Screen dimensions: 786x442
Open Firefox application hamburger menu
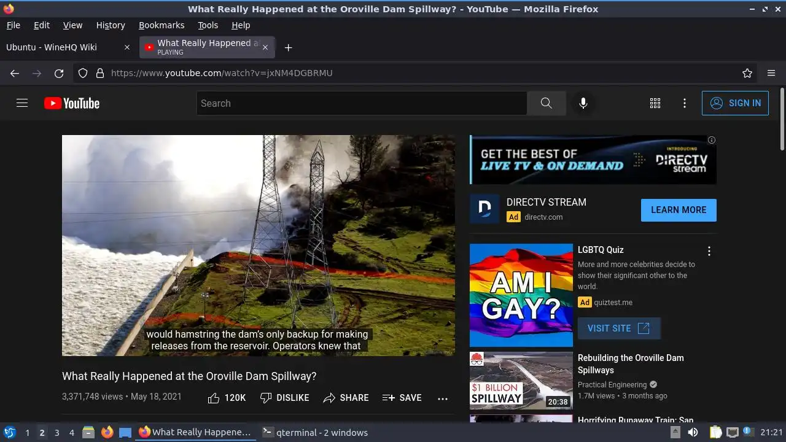click(771, 73)
